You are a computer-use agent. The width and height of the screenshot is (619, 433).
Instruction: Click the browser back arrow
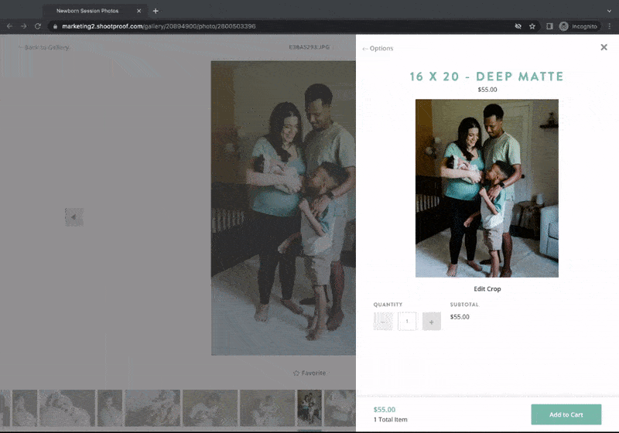pos(9,26)
